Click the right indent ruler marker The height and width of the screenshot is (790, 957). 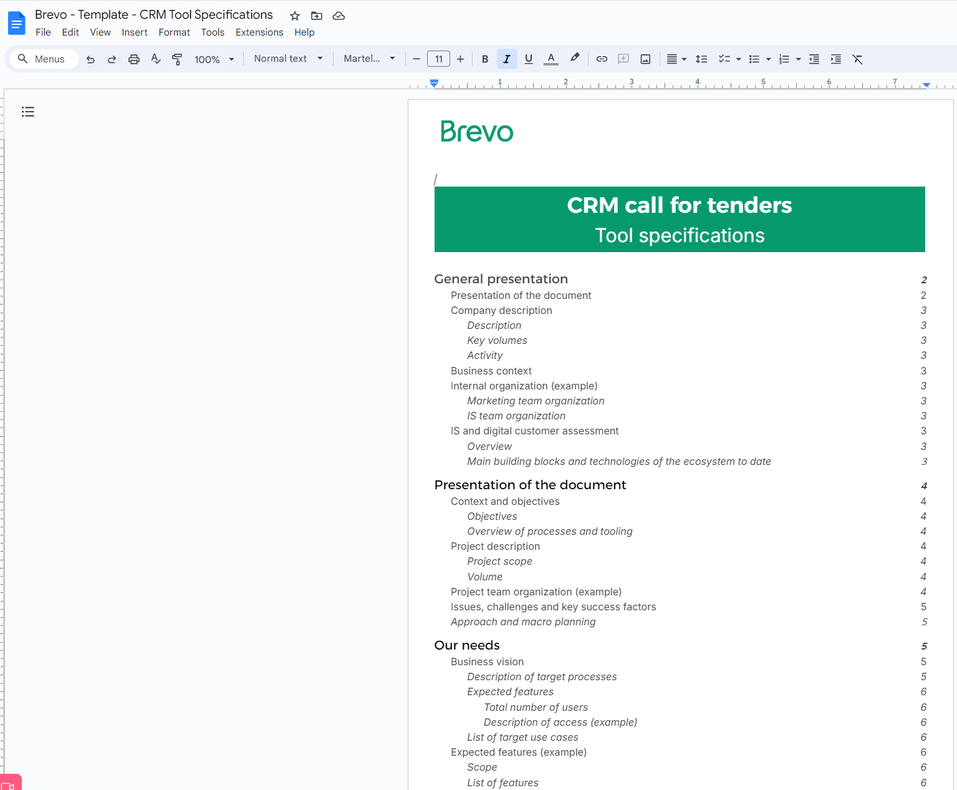point(926,84)
